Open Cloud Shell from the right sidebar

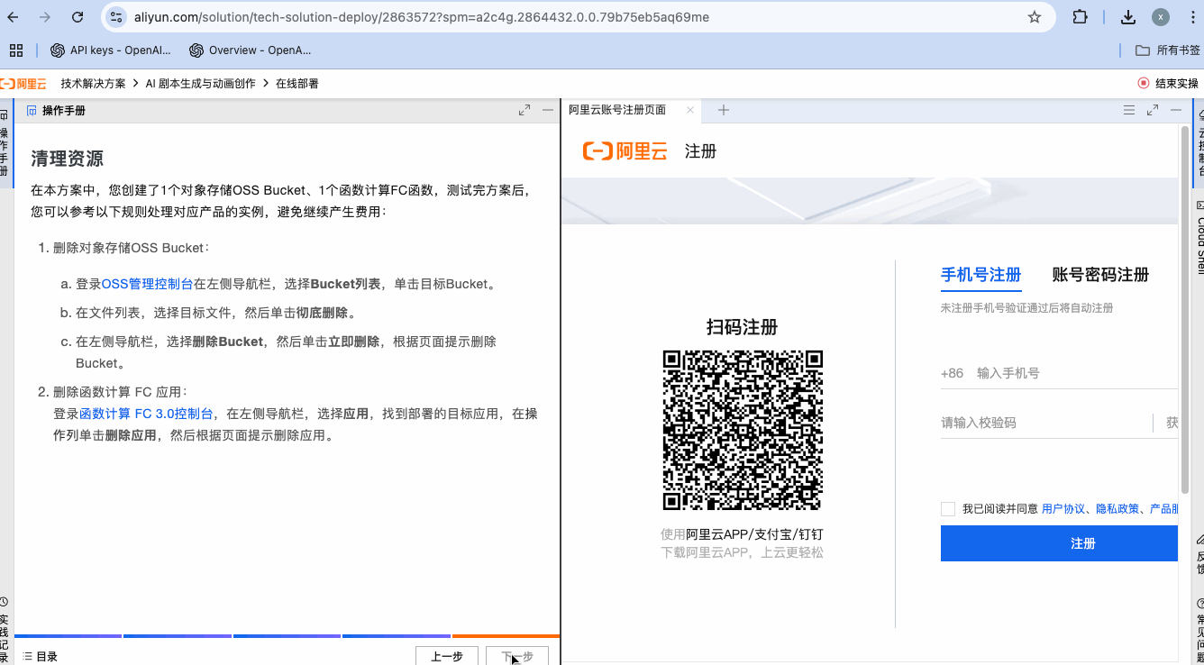pos(1199,236)
